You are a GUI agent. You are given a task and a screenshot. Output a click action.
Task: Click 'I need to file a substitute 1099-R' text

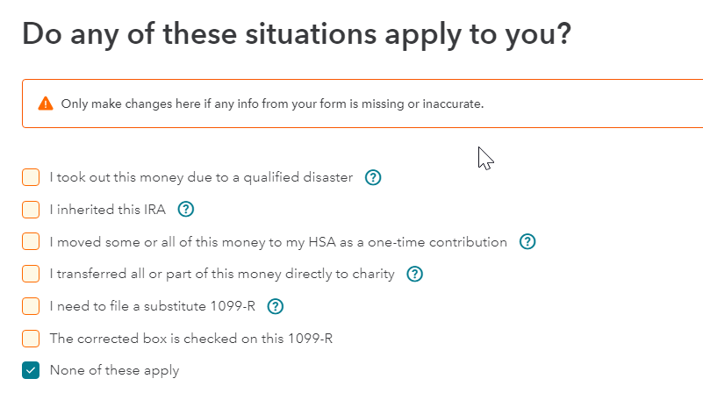point(153,306)
